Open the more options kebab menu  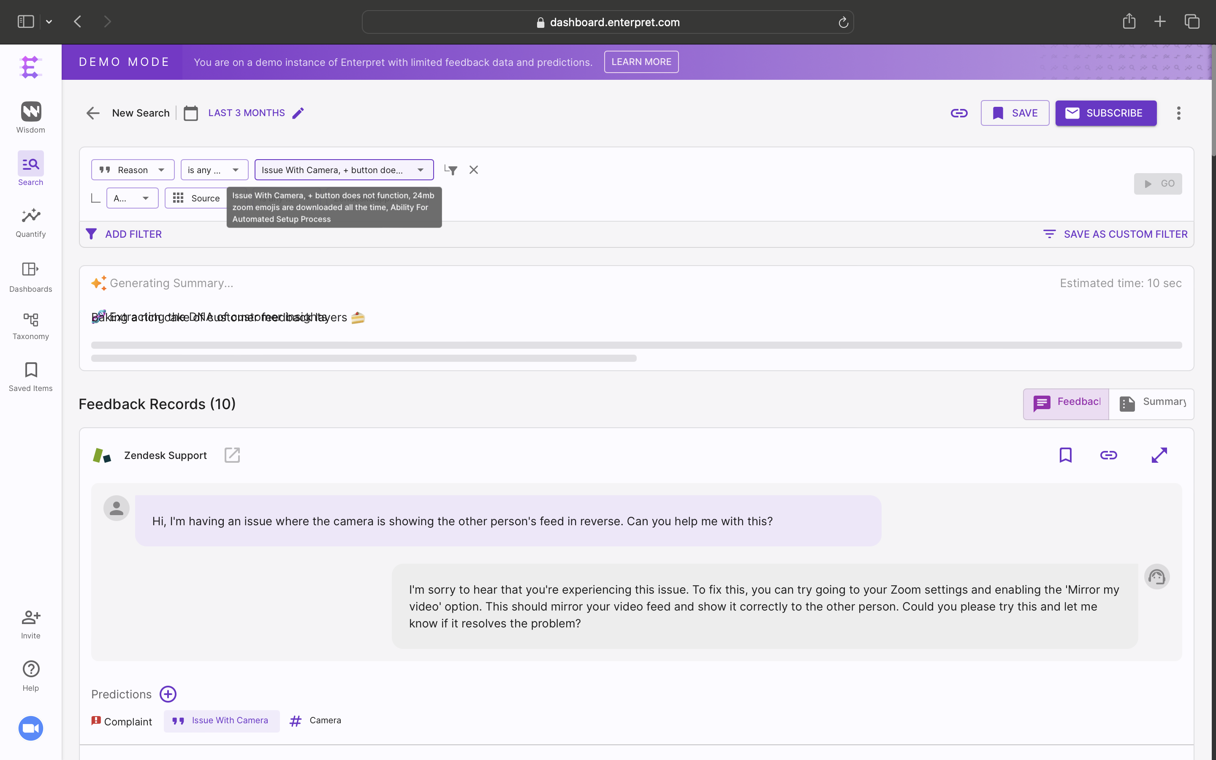(1178, 113)
